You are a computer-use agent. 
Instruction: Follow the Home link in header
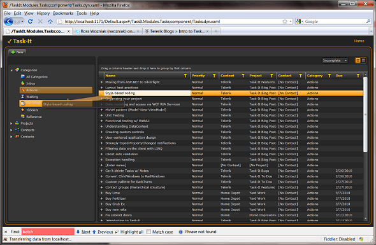tap(359, 41)
